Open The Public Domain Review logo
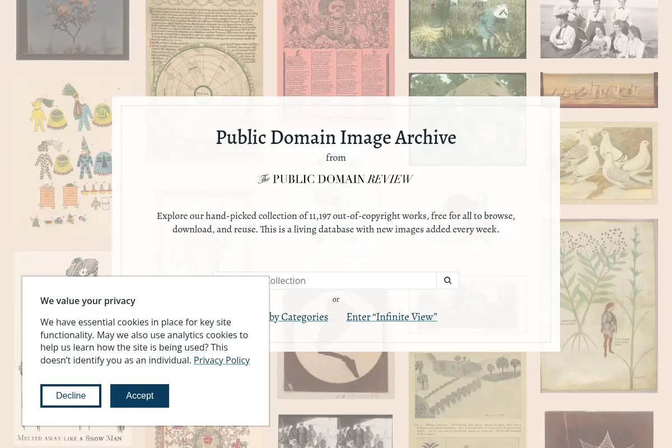This screenshot has width=672, height=448. point(335,179)
